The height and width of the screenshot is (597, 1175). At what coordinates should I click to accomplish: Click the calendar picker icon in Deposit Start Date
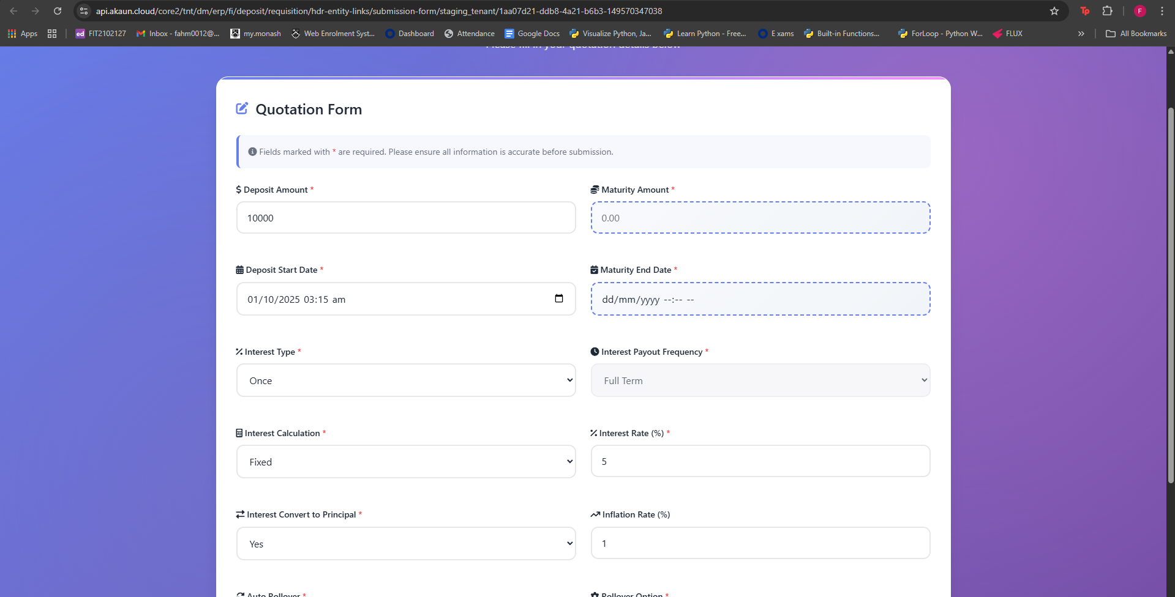click(558, 298)
